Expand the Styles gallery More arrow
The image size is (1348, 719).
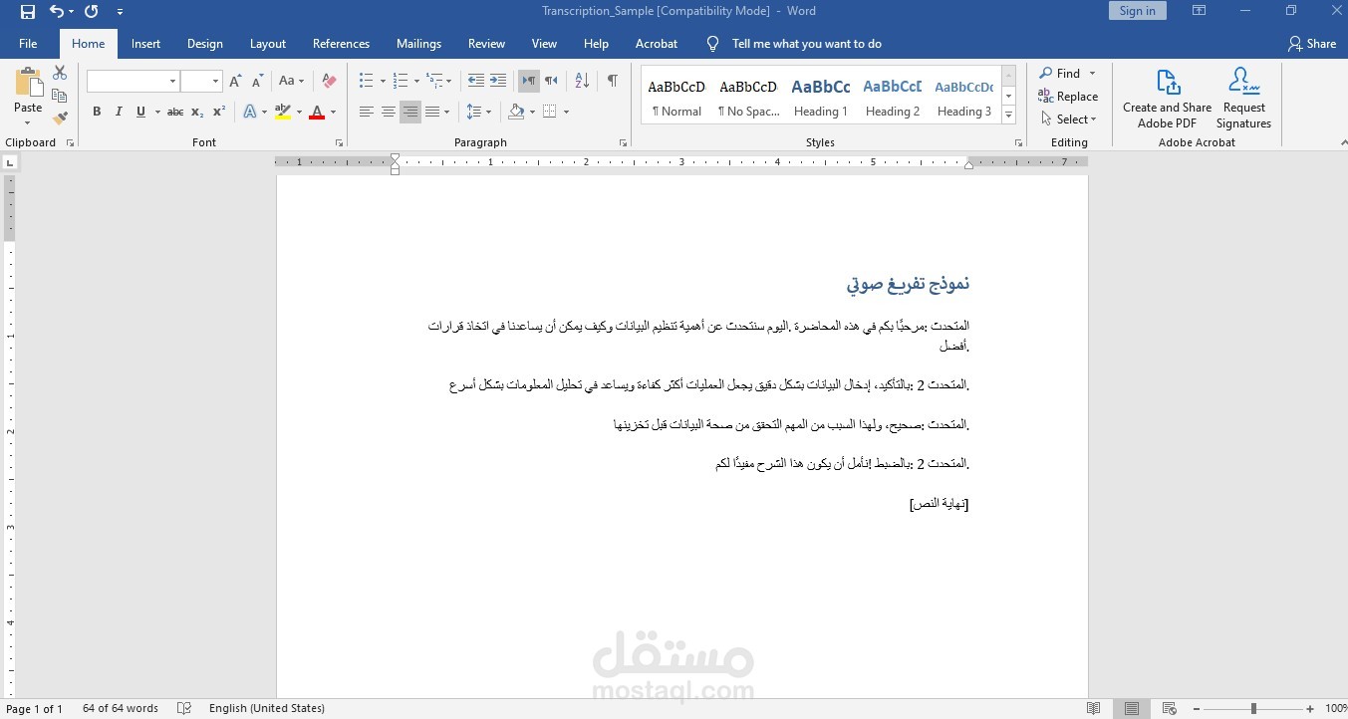tap(1008, 116)
